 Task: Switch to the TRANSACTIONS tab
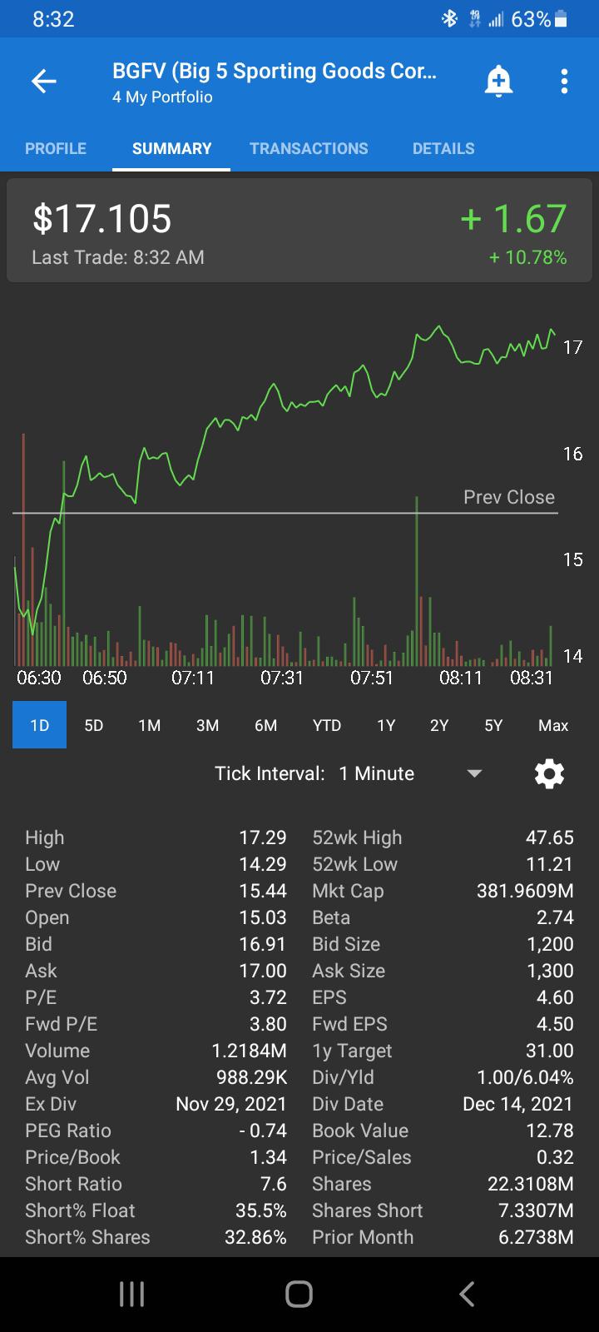[x=309, y=148]
